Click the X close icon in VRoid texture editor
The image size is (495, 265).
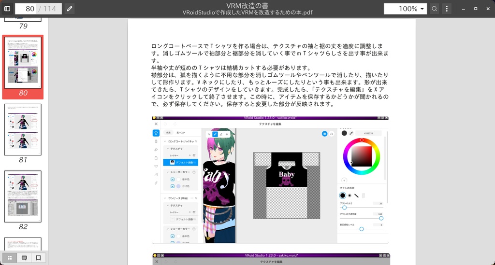156,124
